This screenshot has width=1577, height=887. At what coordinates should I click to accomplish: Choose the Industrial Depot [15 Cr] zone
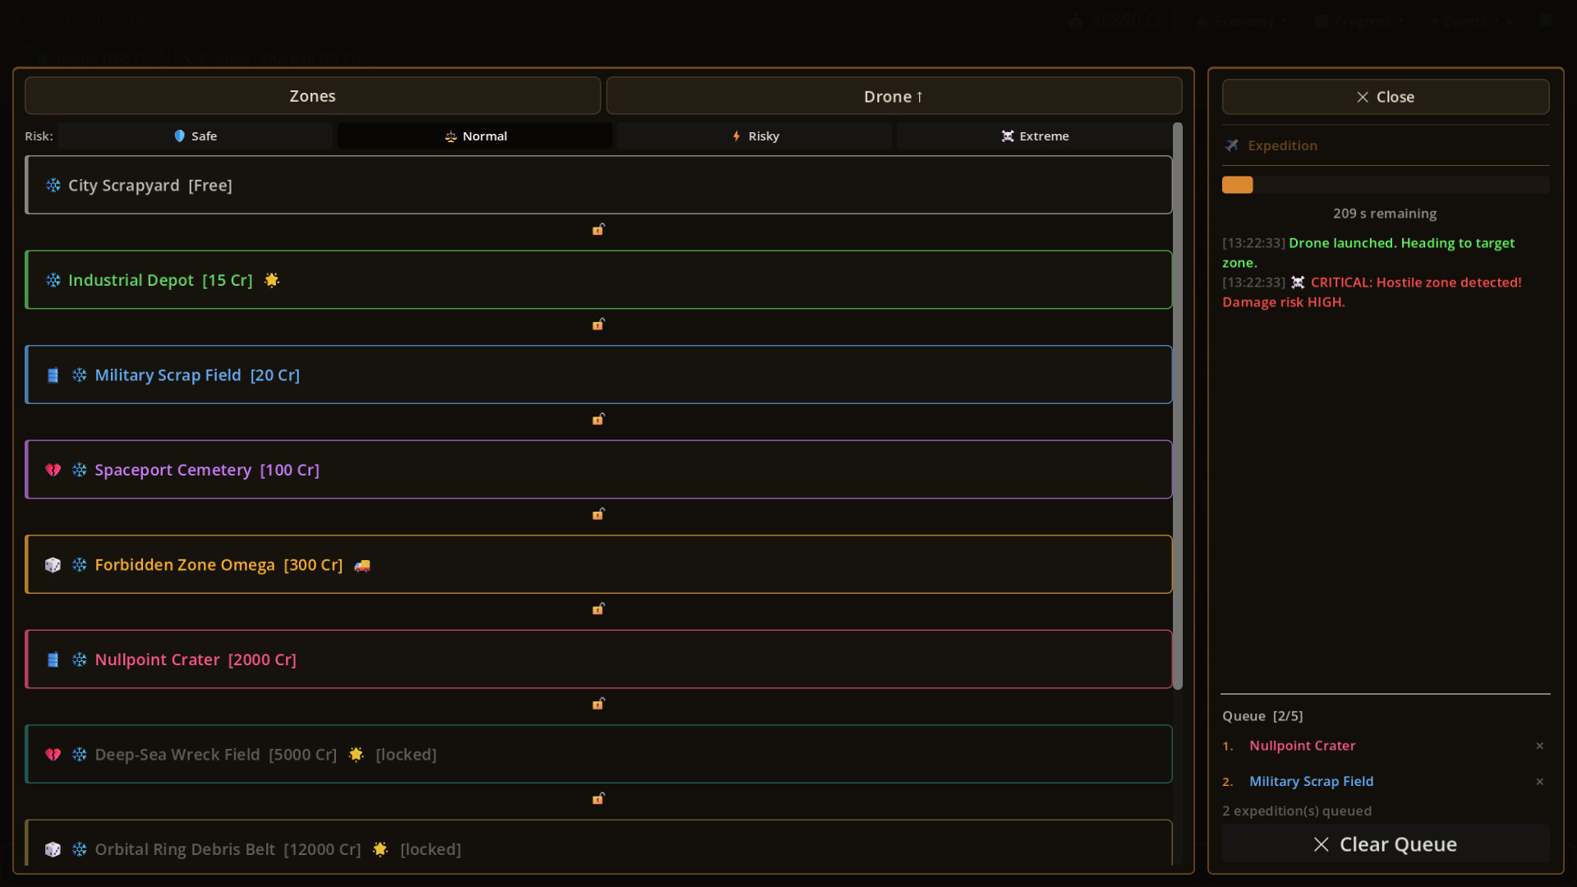point(599,280)
